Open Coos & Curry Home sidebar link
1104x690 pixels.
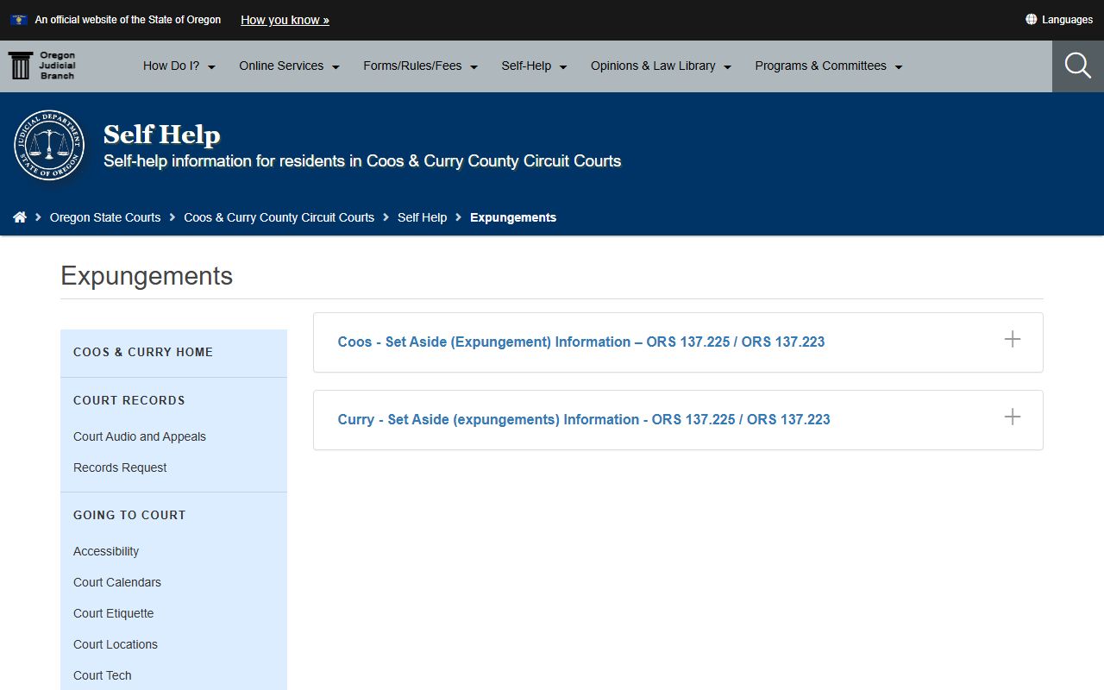tap(143, 352)
